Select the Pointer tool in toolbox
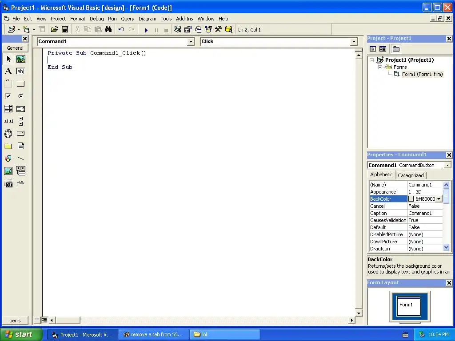The width and height of the screenshot is (455, 341). click(x=8, y=59)
